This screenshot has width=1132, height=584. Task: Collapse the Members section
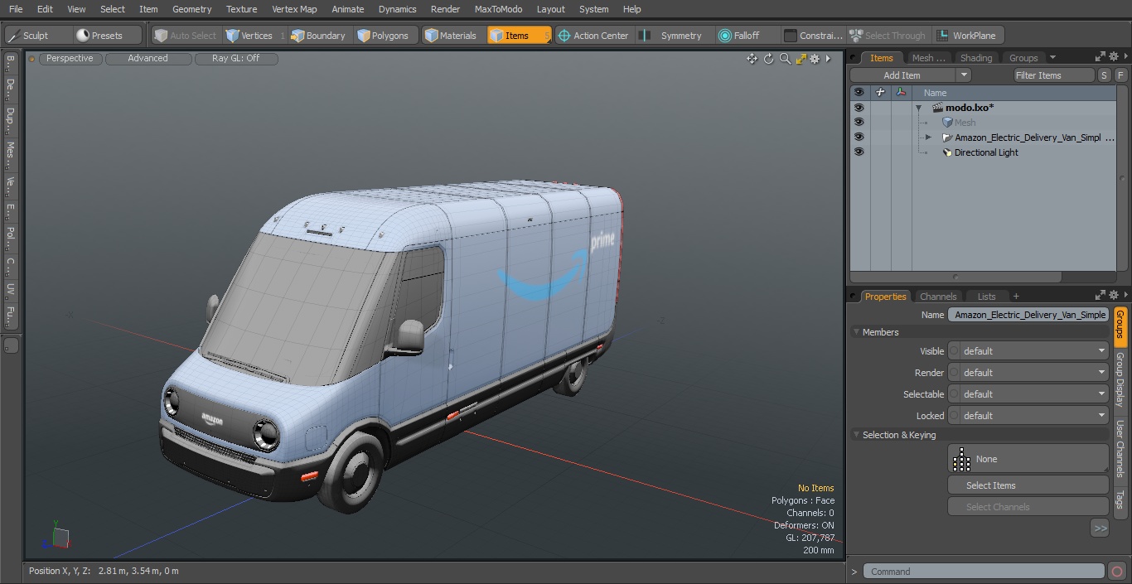click(856, 332)
